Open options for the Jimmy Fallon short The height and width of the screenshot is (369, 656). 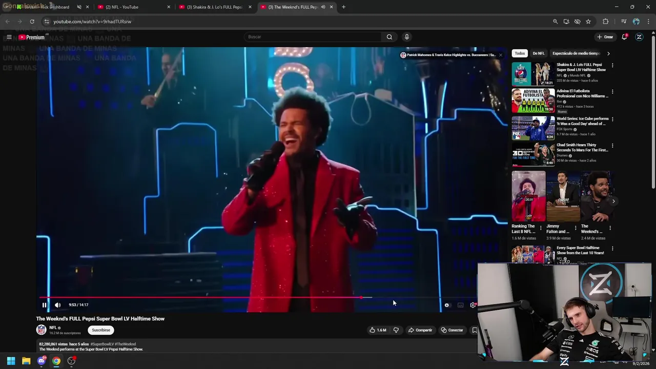click(576, 228)
